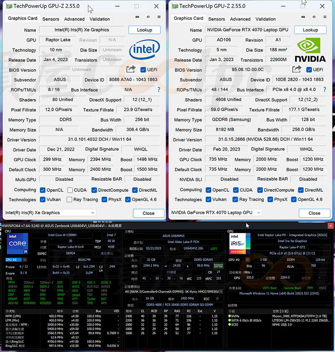Toggle CUDA checkbox in NVIDIA GPU-Z window
The height and width of the screenshot is (352, 335).
pyautogui.click(x=236, y=190)
